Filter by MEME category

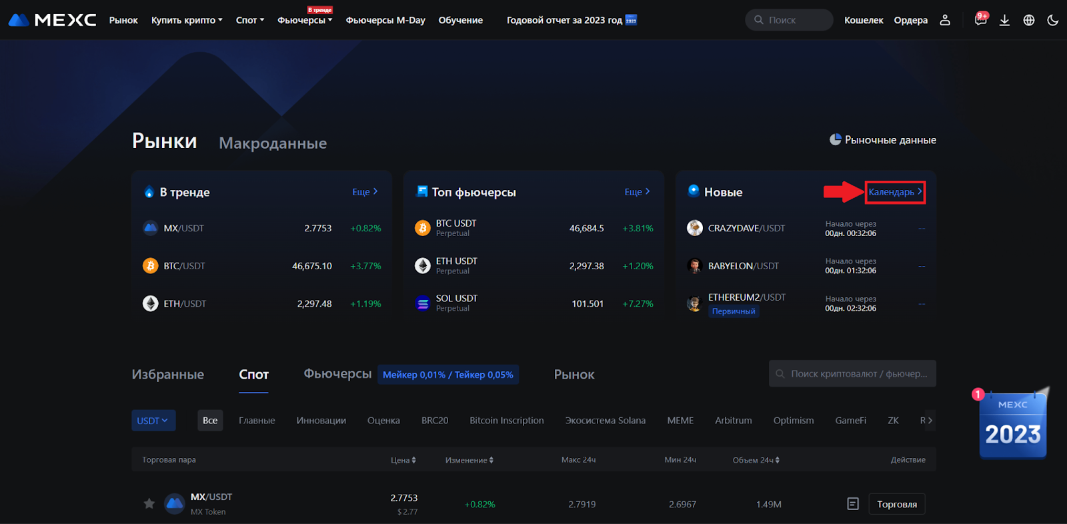tap(680, 420)
